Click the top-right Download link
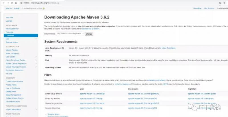228x117 pixels. [197, 9]
